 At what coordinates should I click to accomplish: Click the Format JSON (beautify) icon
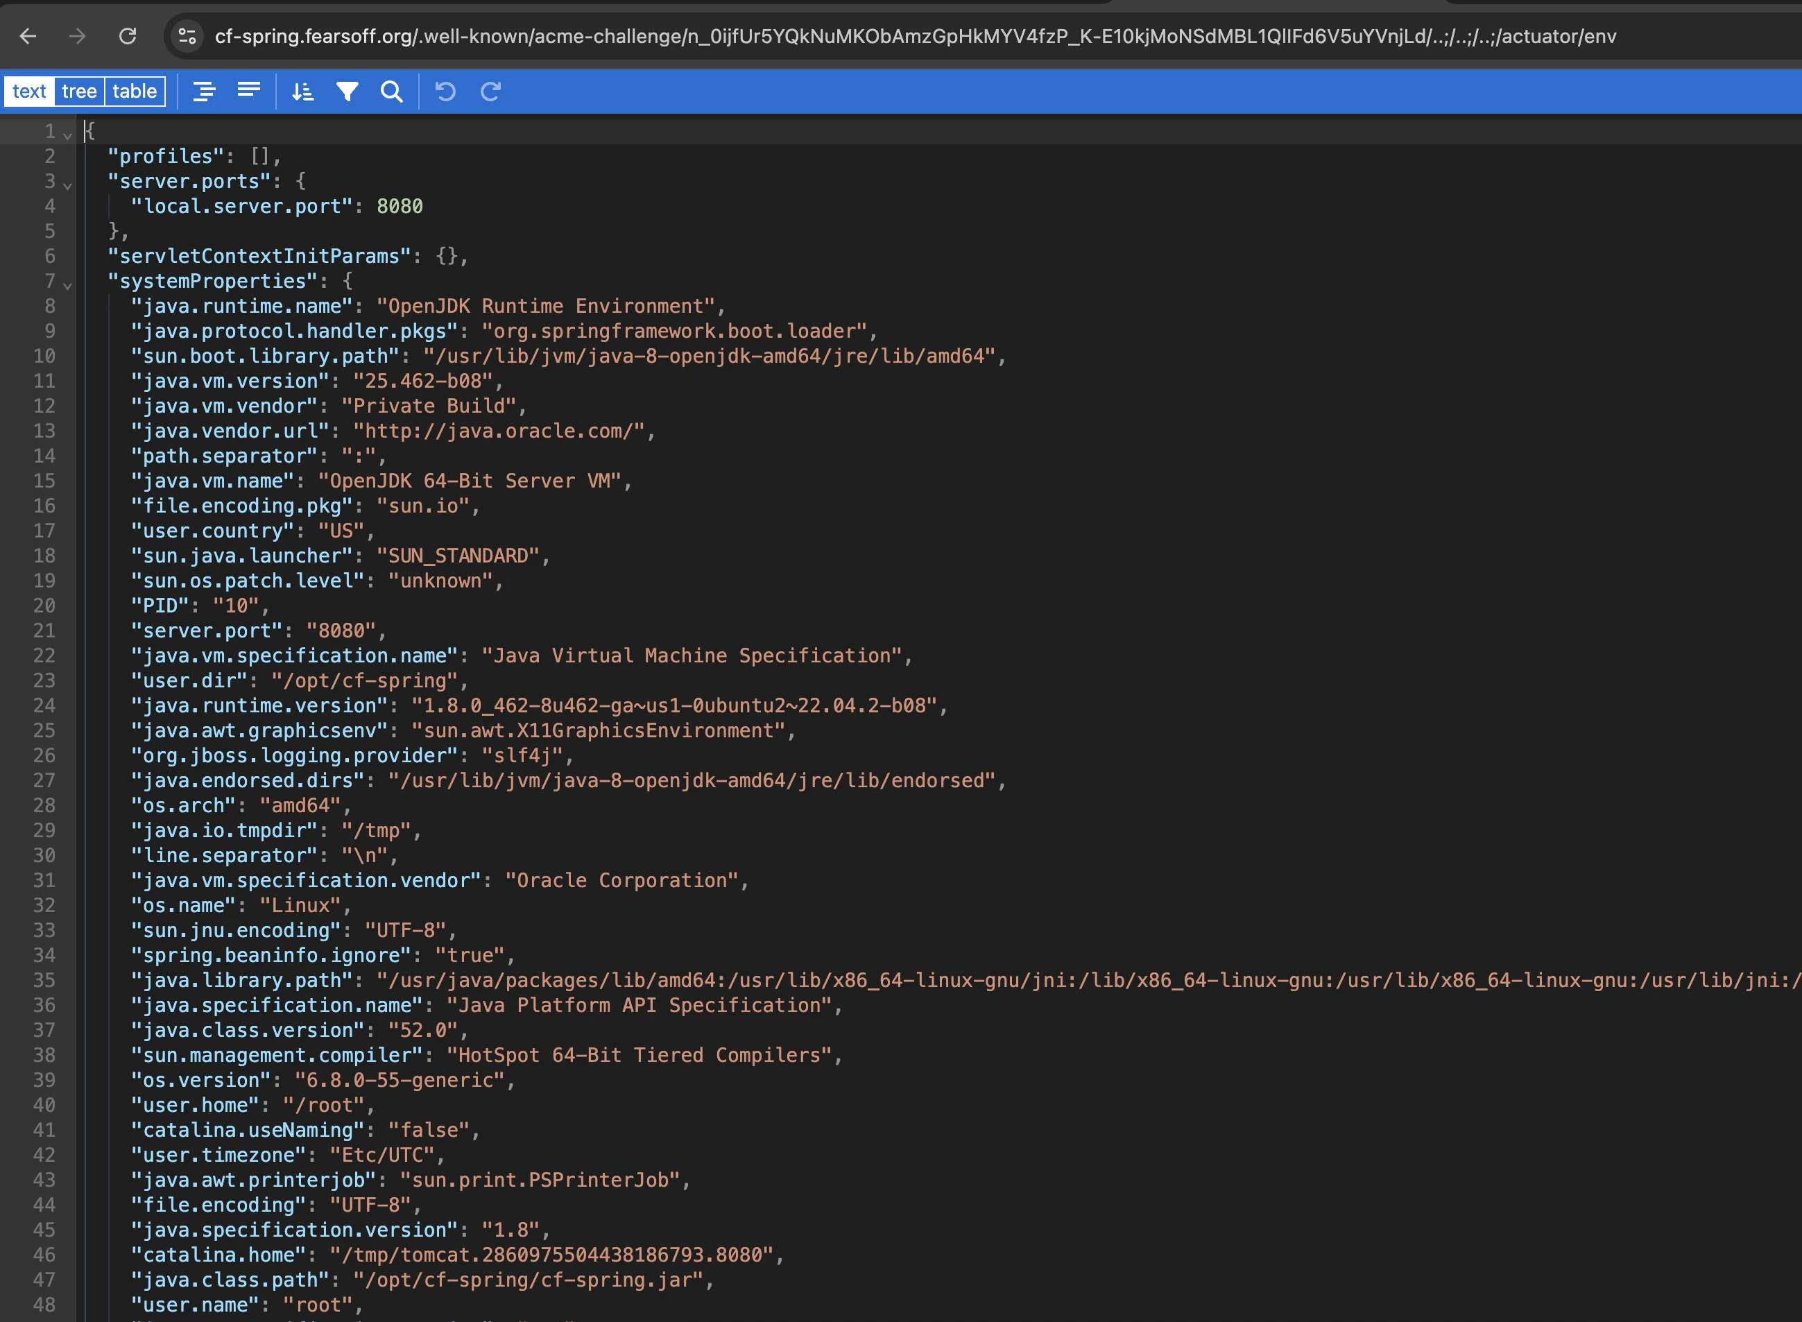point(204,92)
